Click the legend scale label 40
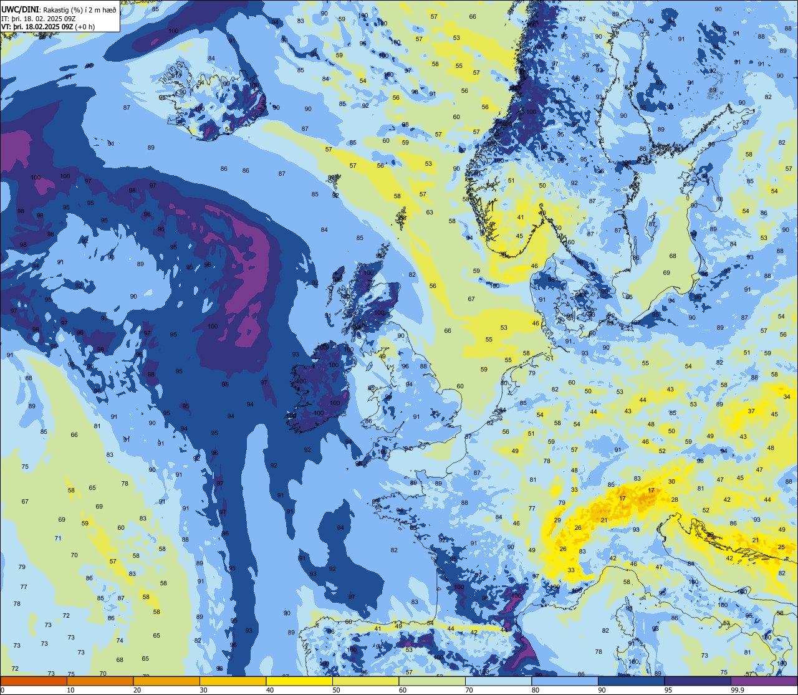The height and width of the screenshot is (695, 798). 270,690
